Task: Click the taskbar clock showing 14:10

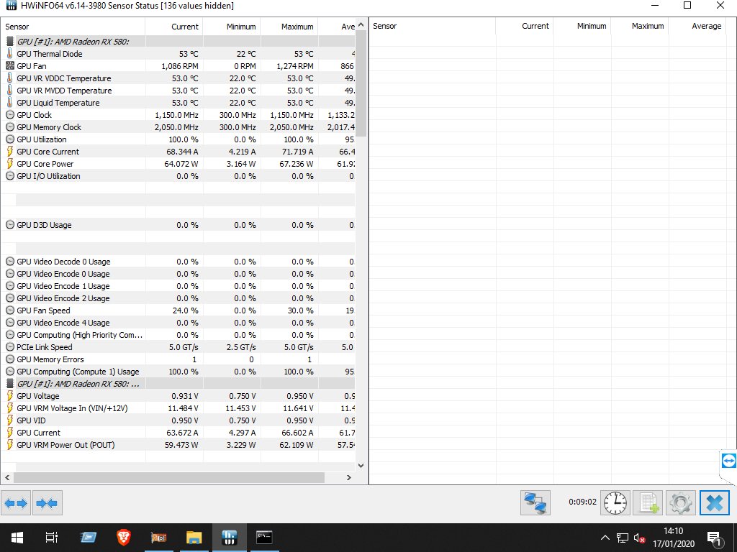Action: click(x=674, y=538)
